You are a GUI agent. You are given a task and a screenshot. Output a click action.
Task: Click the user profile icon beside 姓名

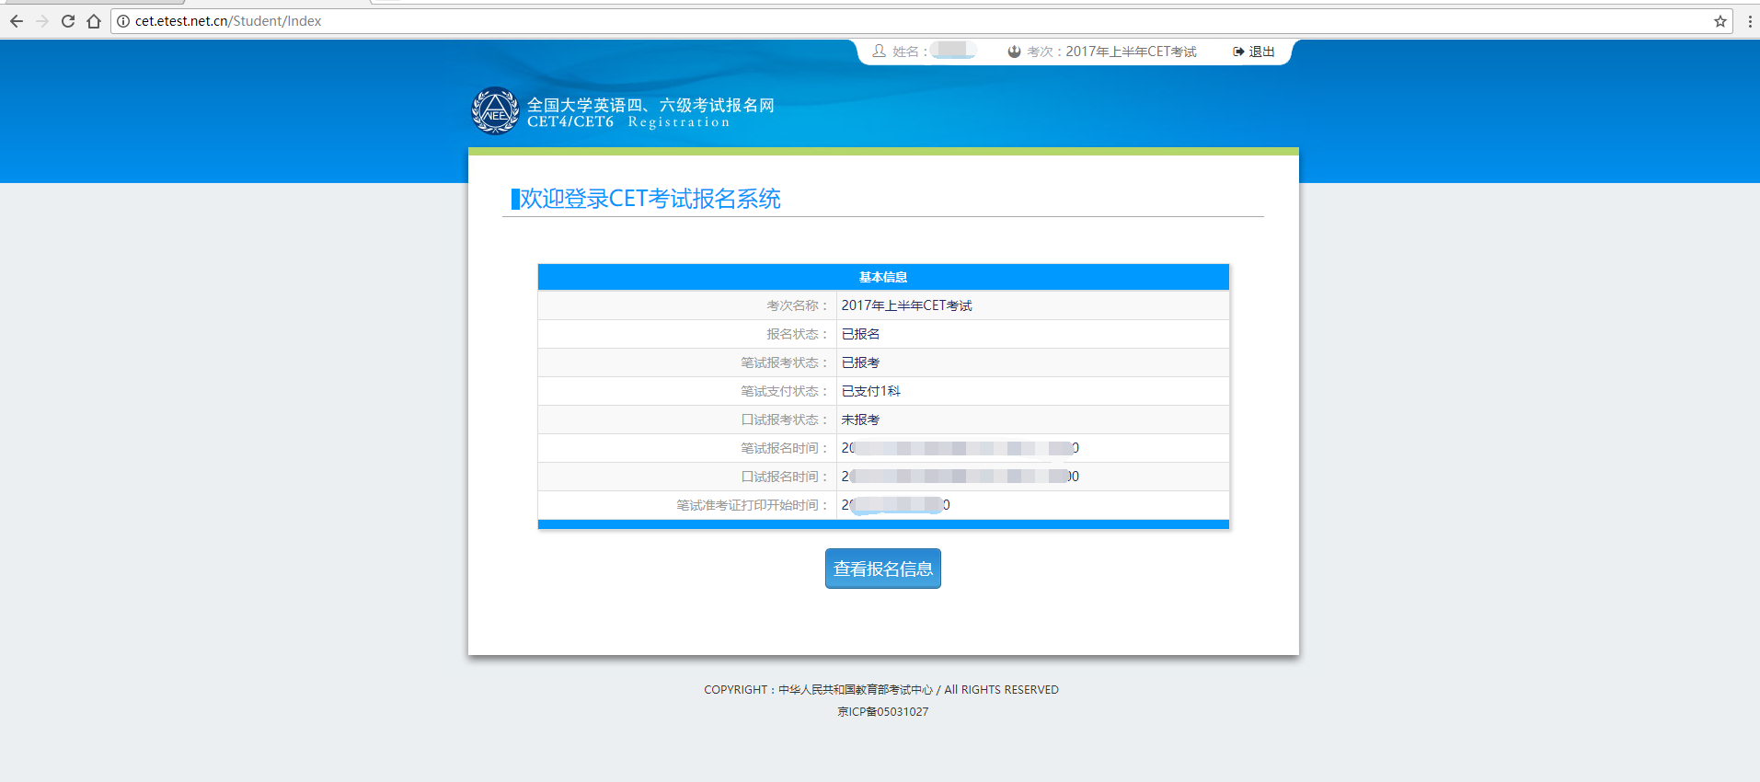pyautogui.click(x=879, y=52)
